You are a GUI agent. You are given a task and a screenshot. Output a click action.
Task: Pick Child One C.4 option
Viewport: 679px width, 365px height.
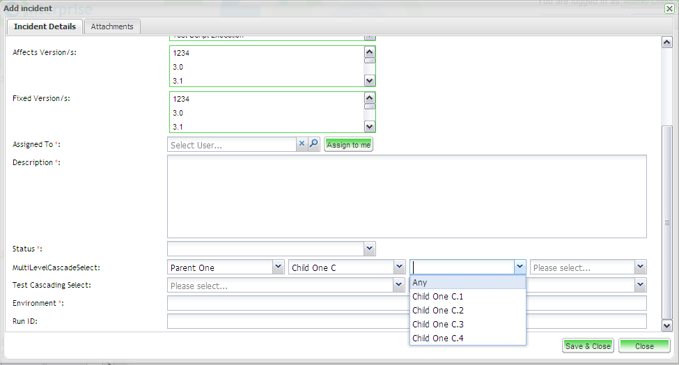[x=438, y=339]
